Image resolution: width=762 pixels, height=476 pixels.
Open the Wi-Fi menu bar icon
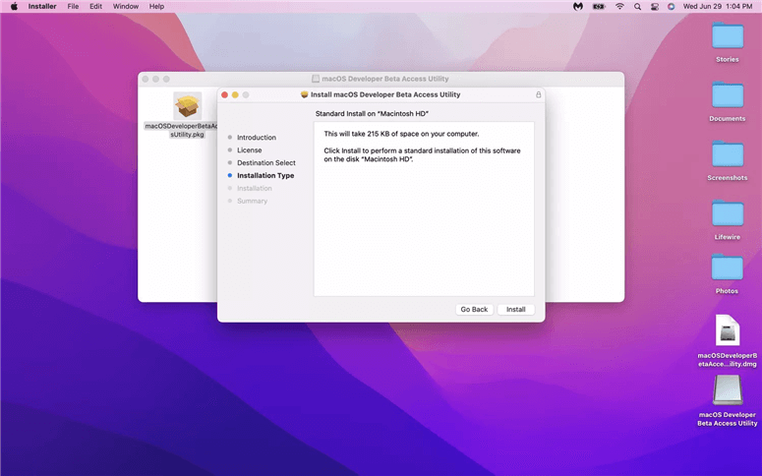(619, 6)
